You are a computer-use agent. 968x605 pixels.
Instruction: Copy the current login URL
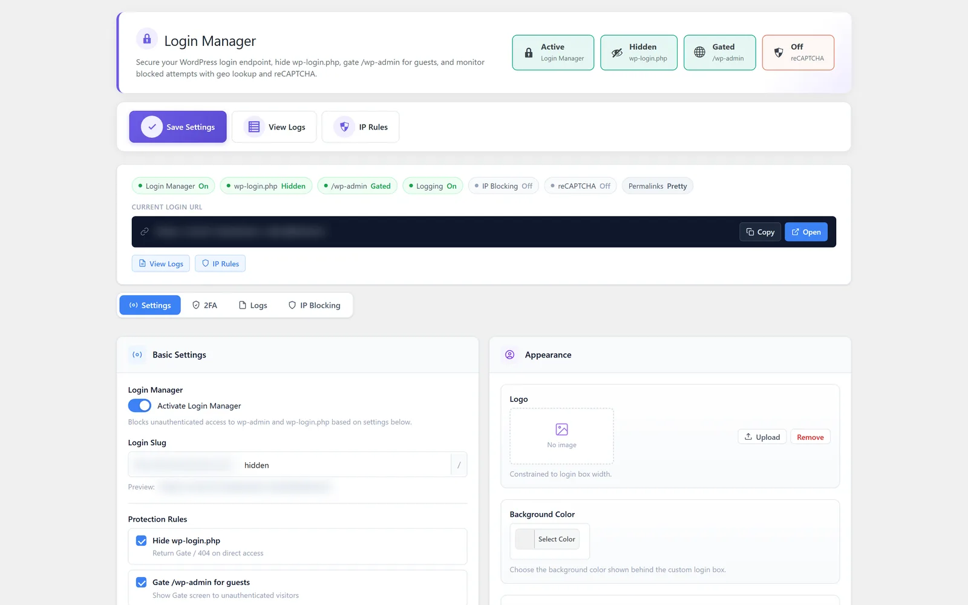(760, 232)
